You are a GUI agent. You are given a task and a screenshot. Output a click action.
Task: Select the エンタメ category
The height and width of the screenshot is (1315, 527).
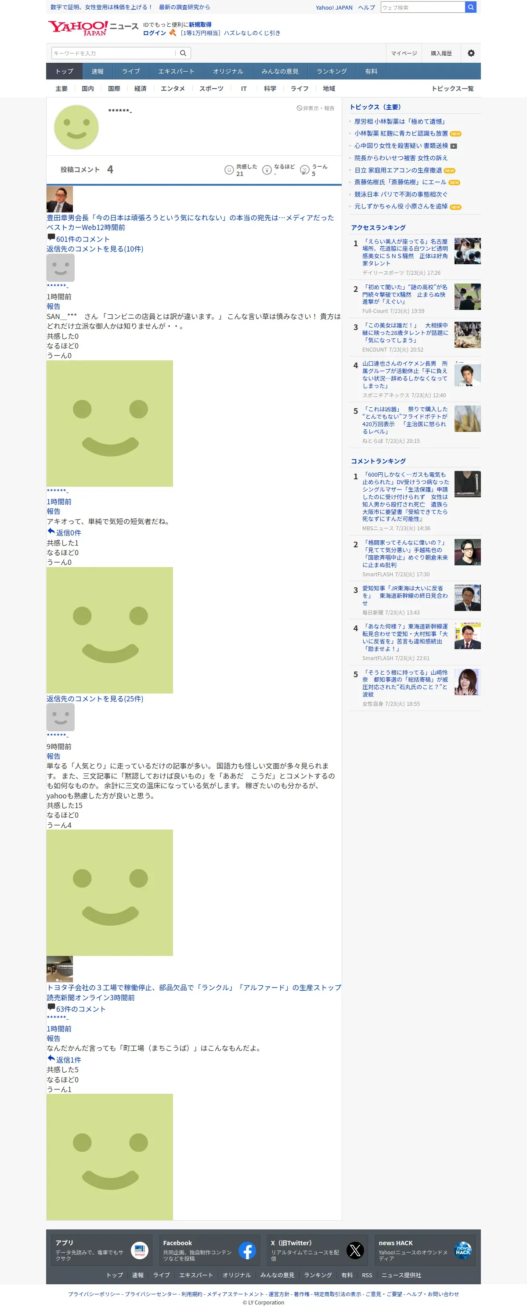[x=173, y=89]
